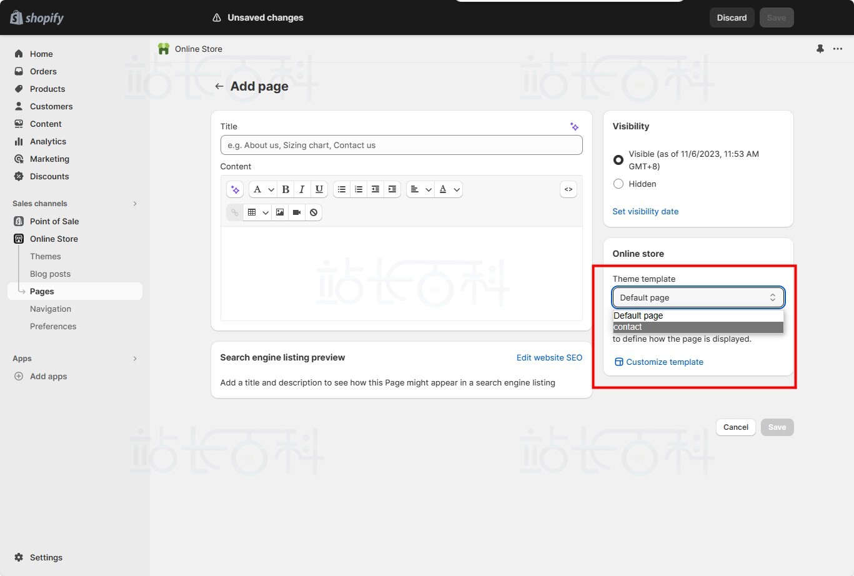Click the AI generate icon beside Title

574,127
